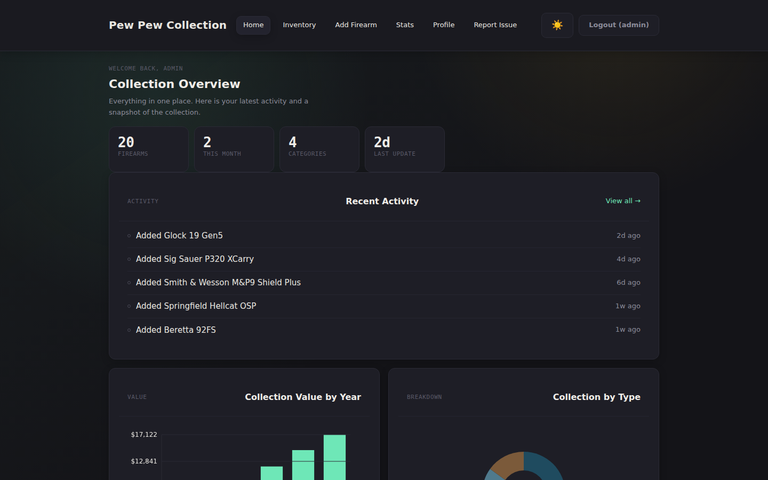The image size is (768, 480).
Task: Click the Collection by Type heading
Action: [x=596, y=397]
